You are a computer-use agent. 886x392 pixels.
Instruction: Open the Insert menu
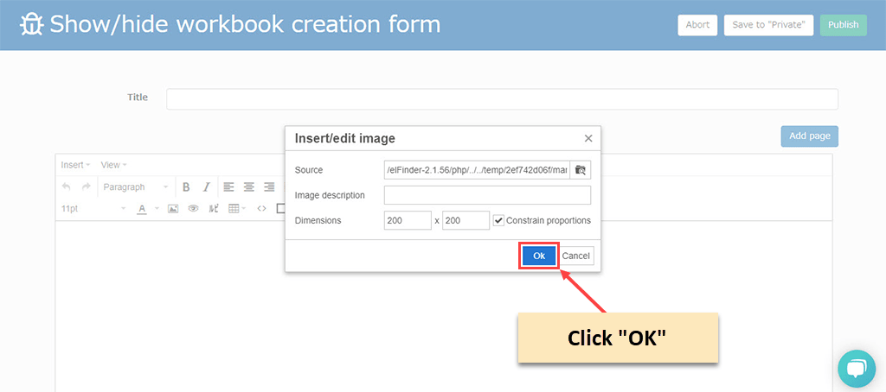click(x=75, y=165)
